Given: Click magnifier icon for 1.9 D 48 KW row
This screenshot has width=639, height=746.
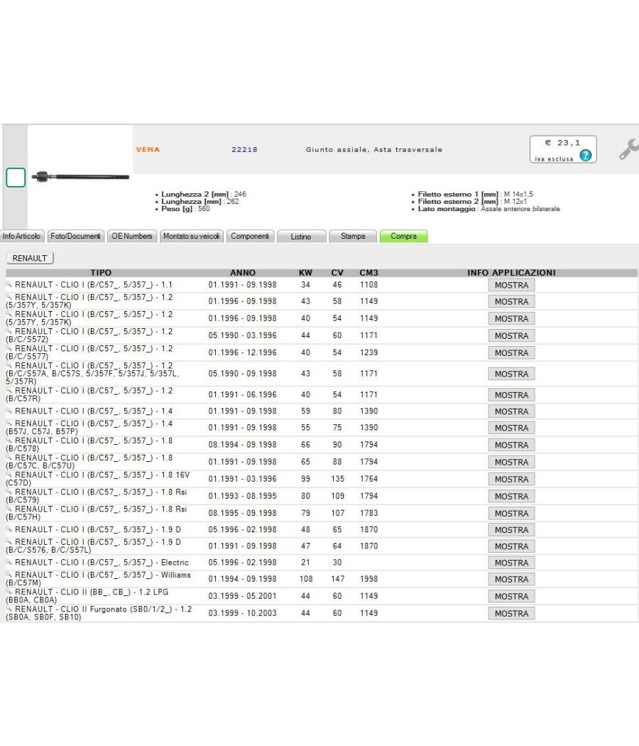Looking at the screenshot, I should [9, 529].
